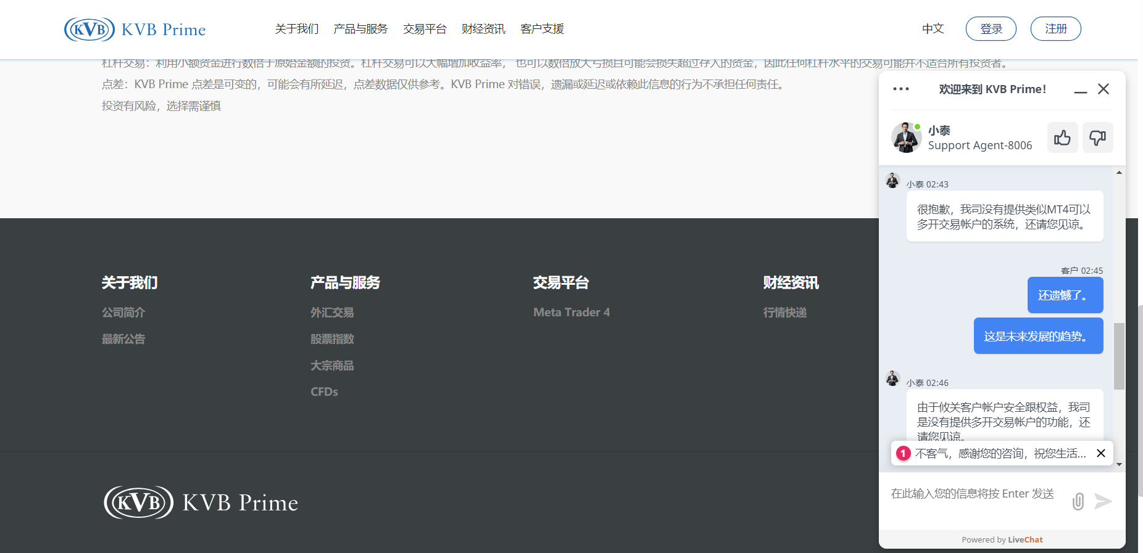Image resolution: width=1143 pixels, height=553 pixels.
Task: Open footer link 大宗商品
Action: pyautogui.click(x=332, y=366)
